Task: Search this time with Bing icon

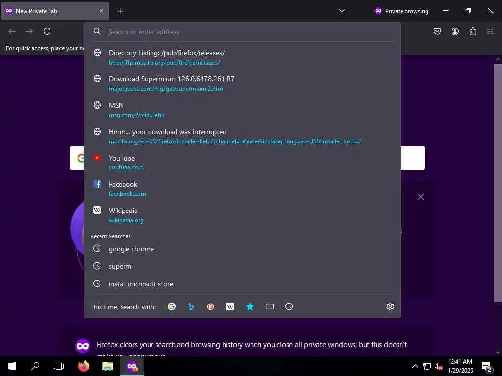Action: (x=191, y=306)
